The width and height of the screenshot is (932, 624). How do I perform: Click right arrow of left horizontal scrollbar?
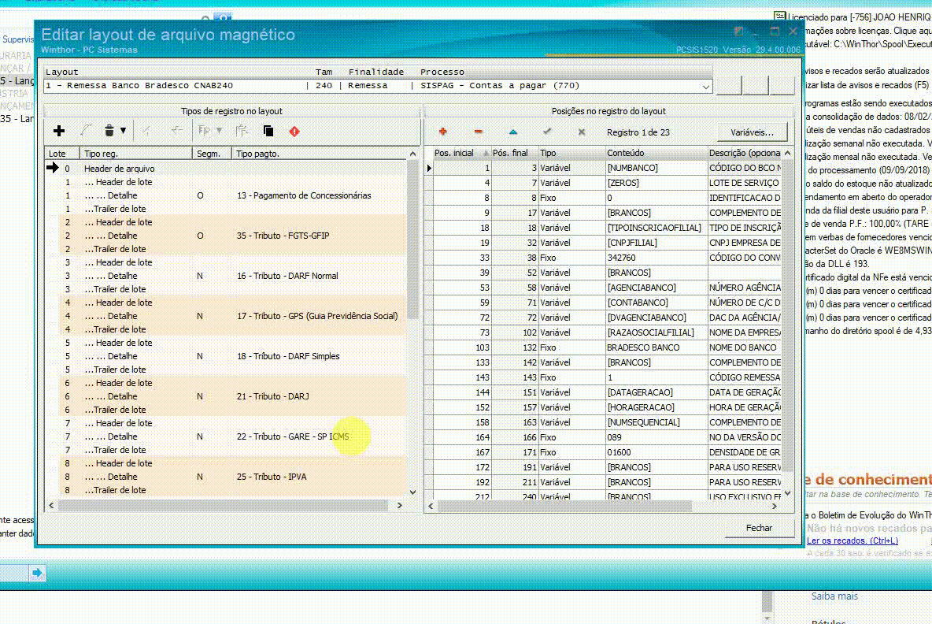[x=399, y=505]
